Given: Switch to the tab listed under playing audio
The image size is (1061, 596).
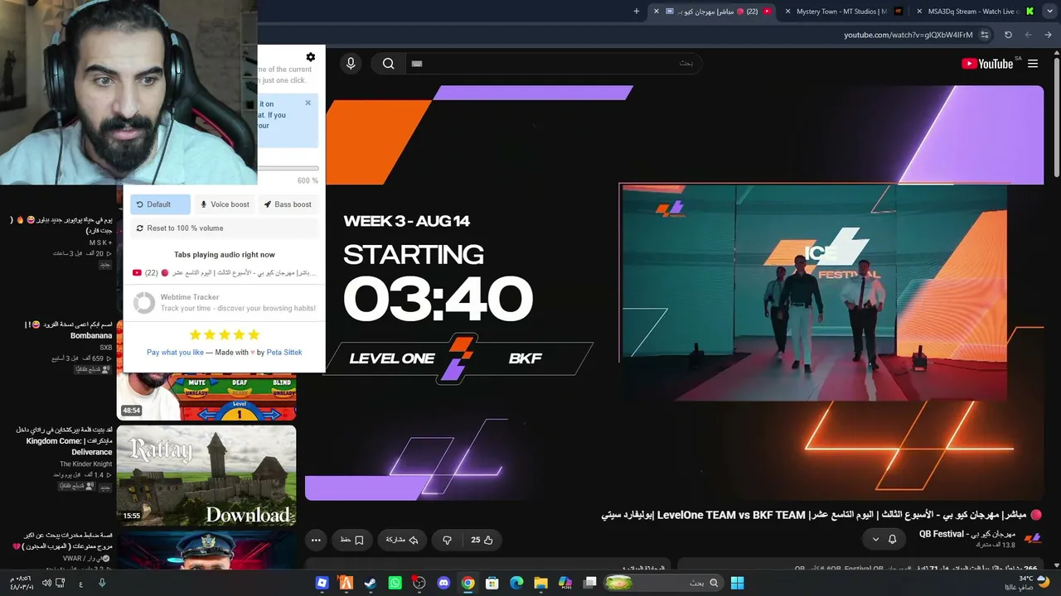Looking at the screenshot, I should tap(224, 272).
